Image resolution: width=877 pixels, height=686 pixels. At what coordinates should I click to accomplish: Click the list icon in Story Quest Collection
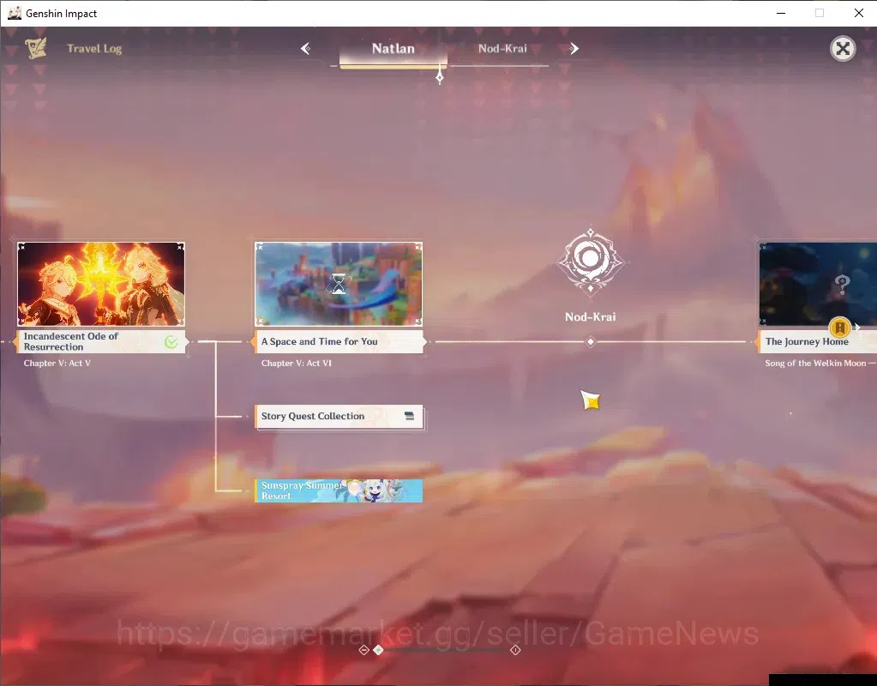pyautogui.click(x=410, y=416)
